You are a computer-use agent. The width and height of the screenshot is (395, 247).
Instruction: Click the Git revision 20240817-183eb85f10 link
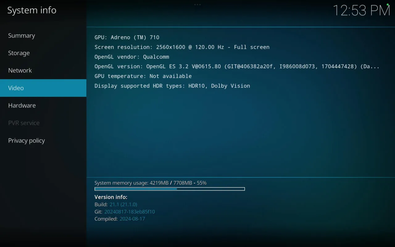point(129,212)
